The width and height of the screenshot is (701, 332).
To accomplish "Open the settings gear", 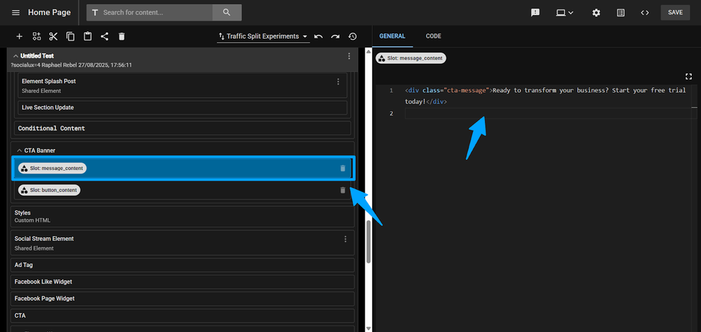I will [x=597, y=13].
